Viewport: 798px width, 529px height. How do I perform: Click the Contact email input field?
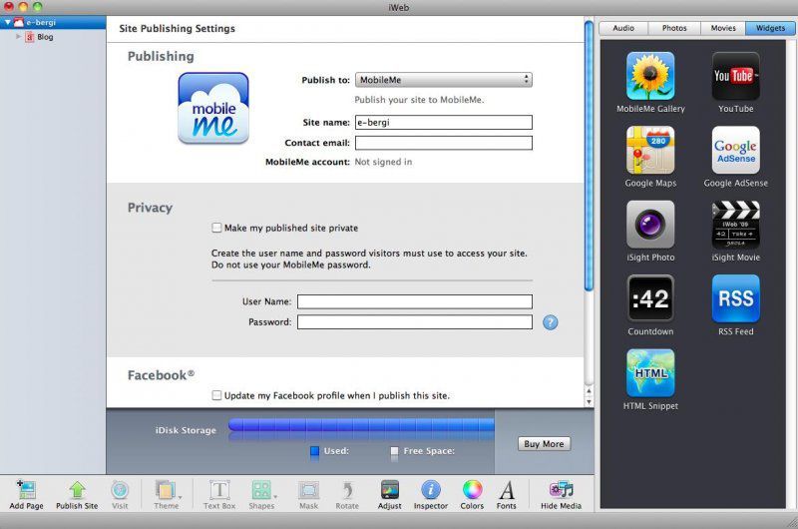[x=443, y=143]
